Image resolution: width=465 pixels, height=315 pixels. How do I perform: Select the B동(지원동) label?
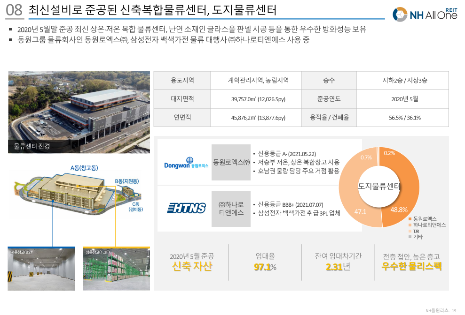coord(127,181)
